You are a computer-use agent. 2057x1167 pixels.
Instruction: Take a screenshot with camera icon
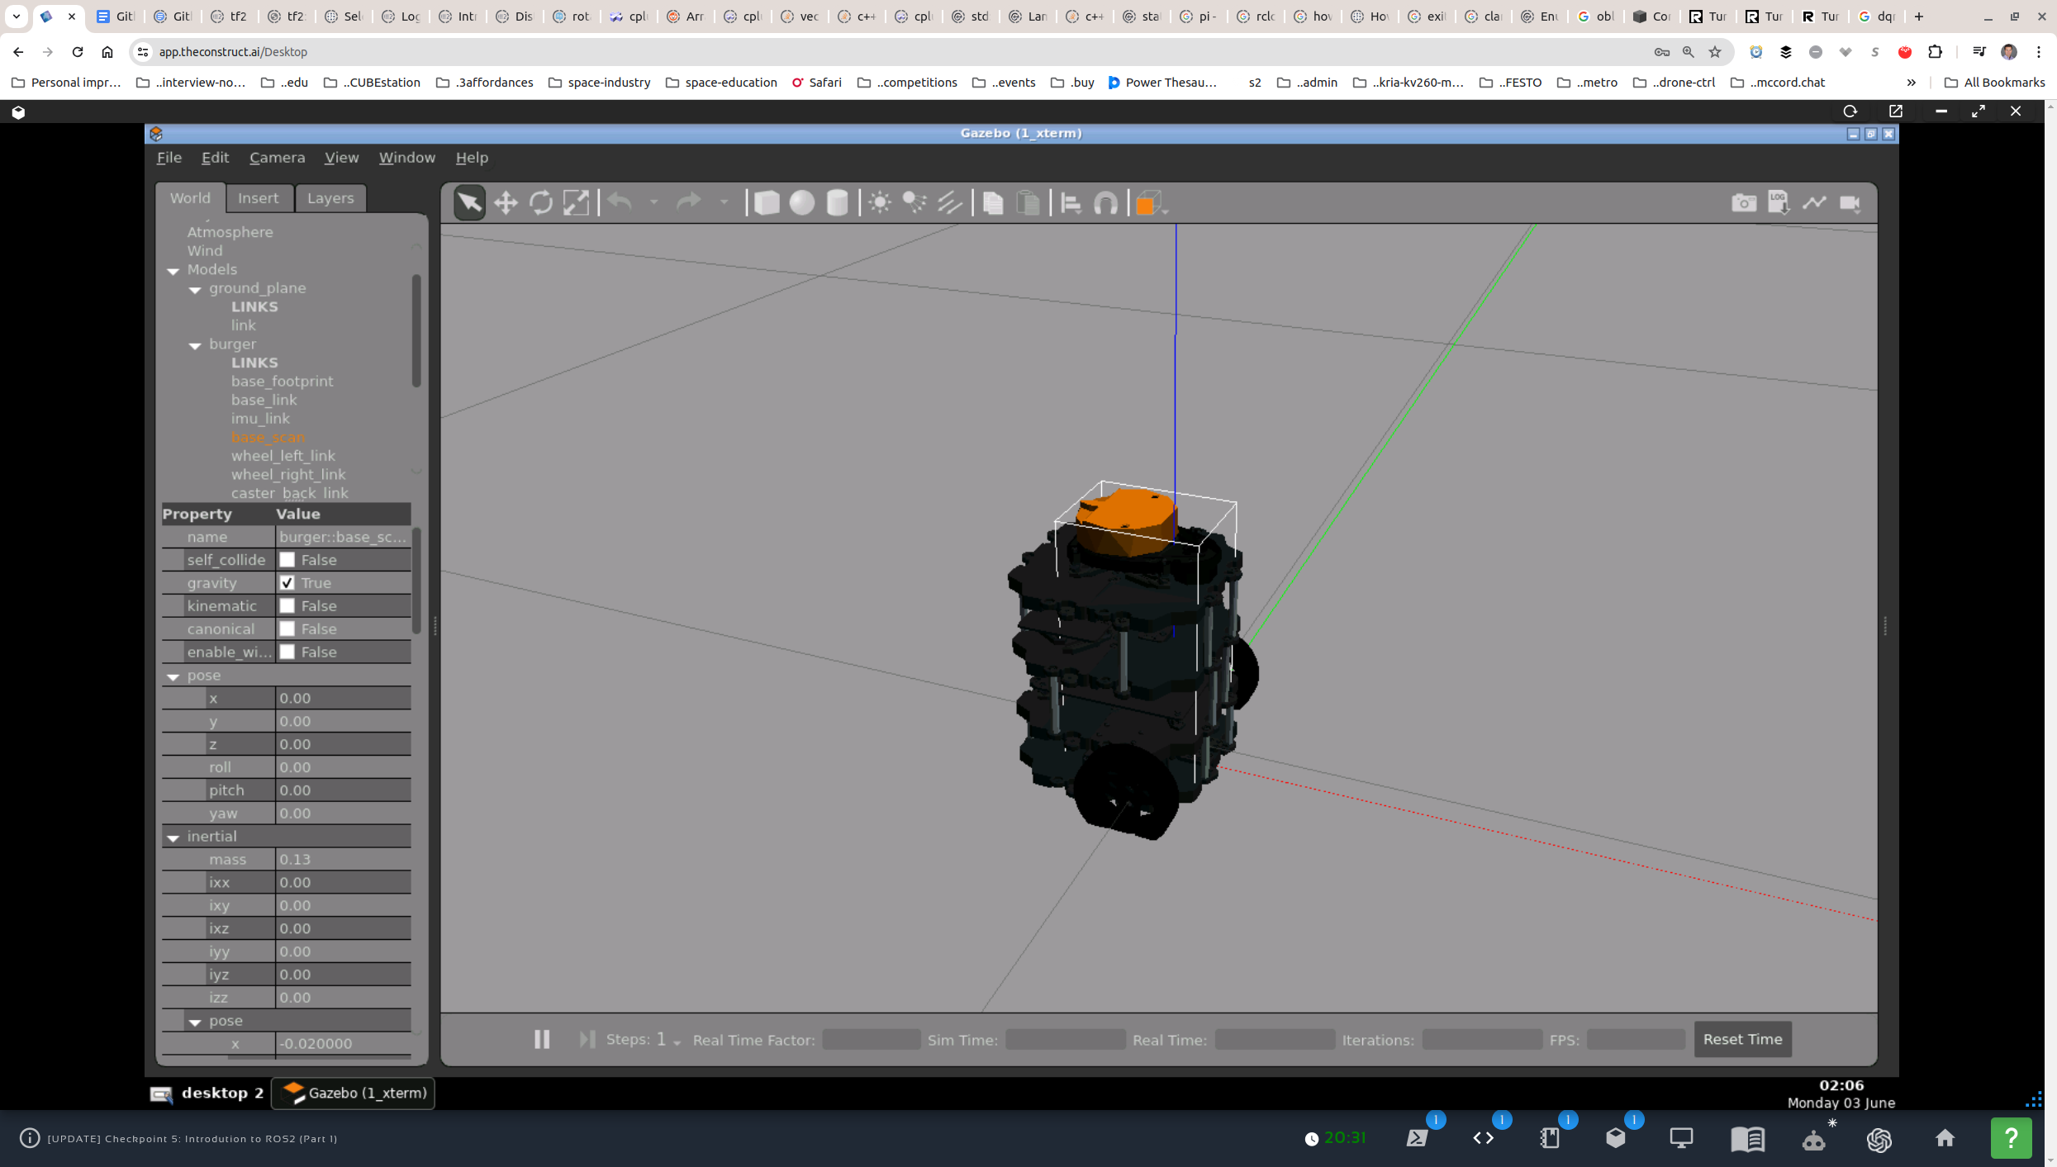click(1744, 203)
